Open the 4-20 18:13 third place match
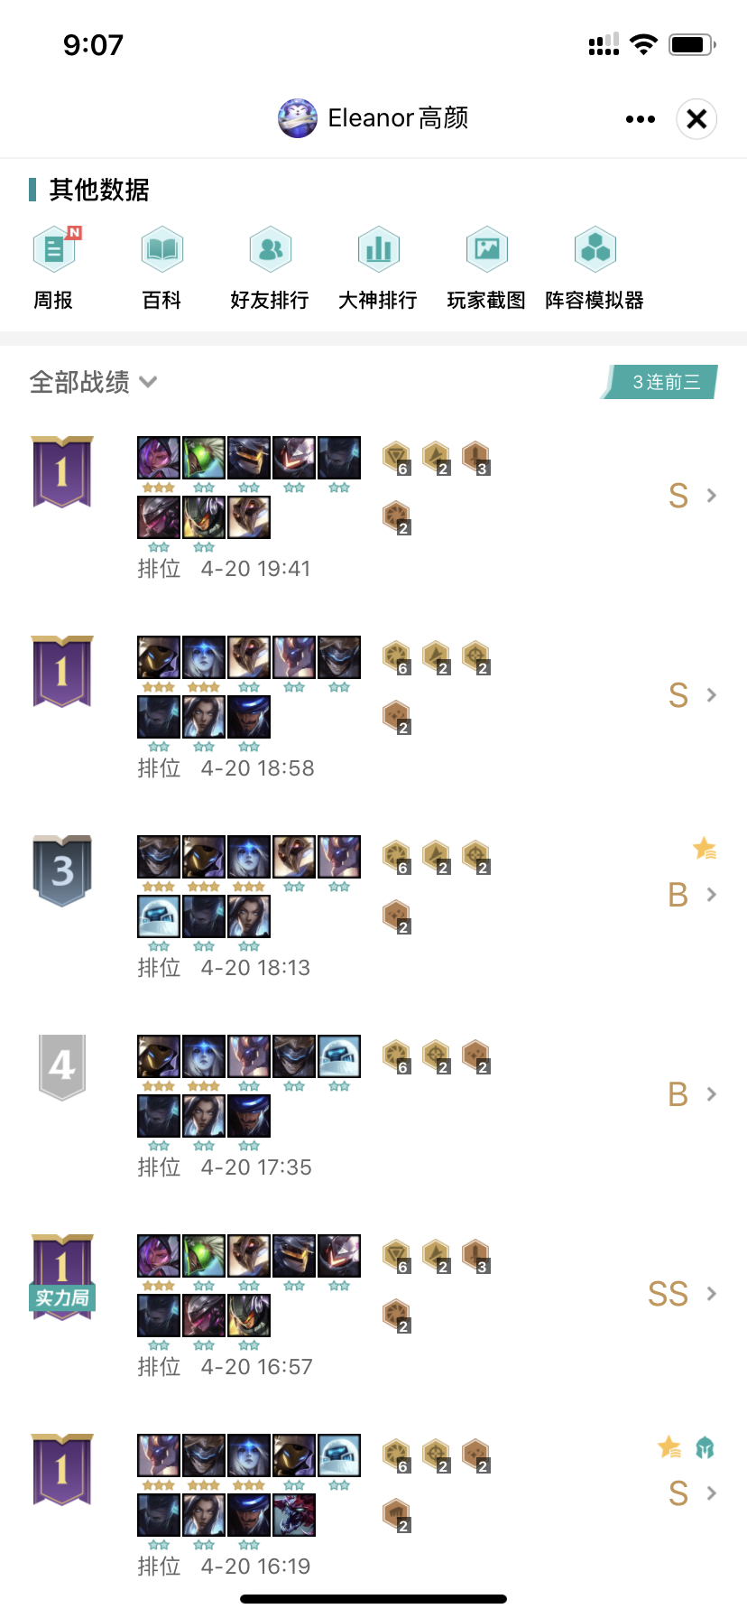Screen dimensions: 747x1618 [x=373, y=907]
